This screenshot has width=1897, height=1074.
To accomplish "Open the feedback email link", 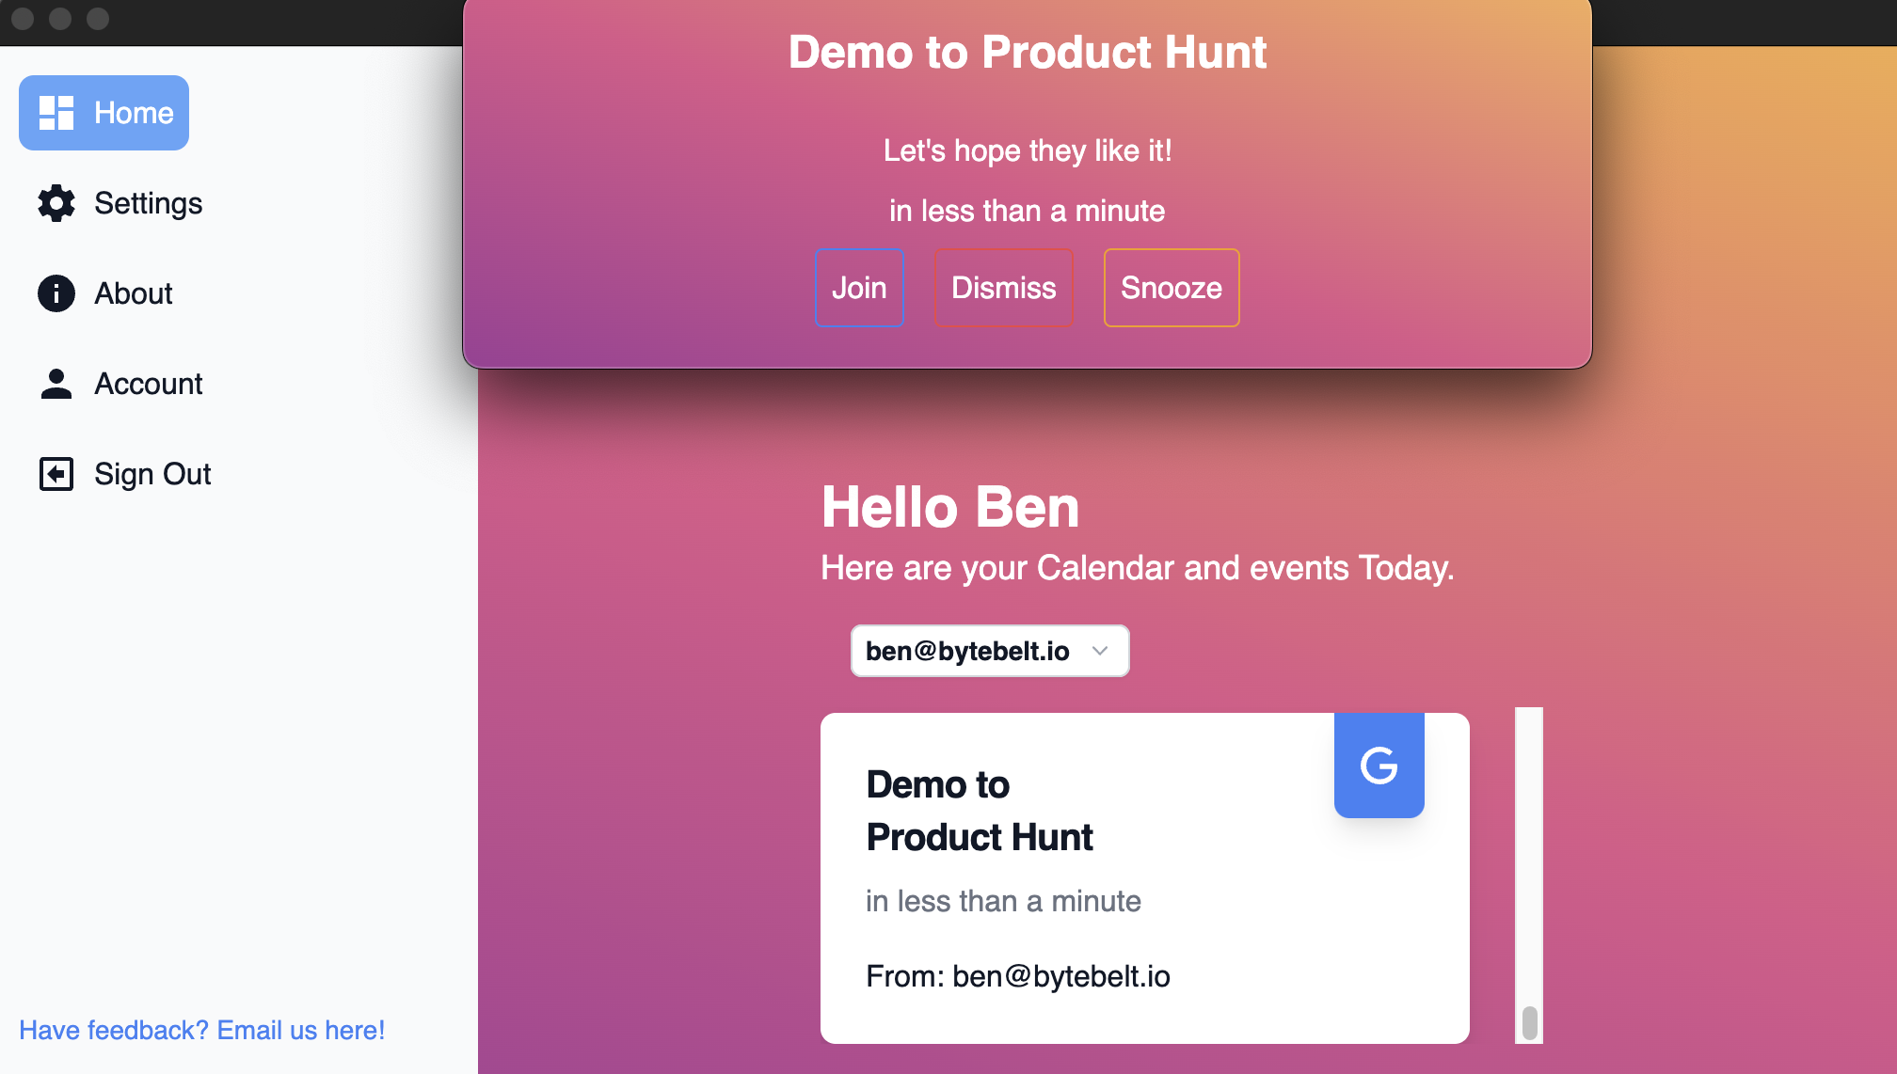I will [201, 1031].
